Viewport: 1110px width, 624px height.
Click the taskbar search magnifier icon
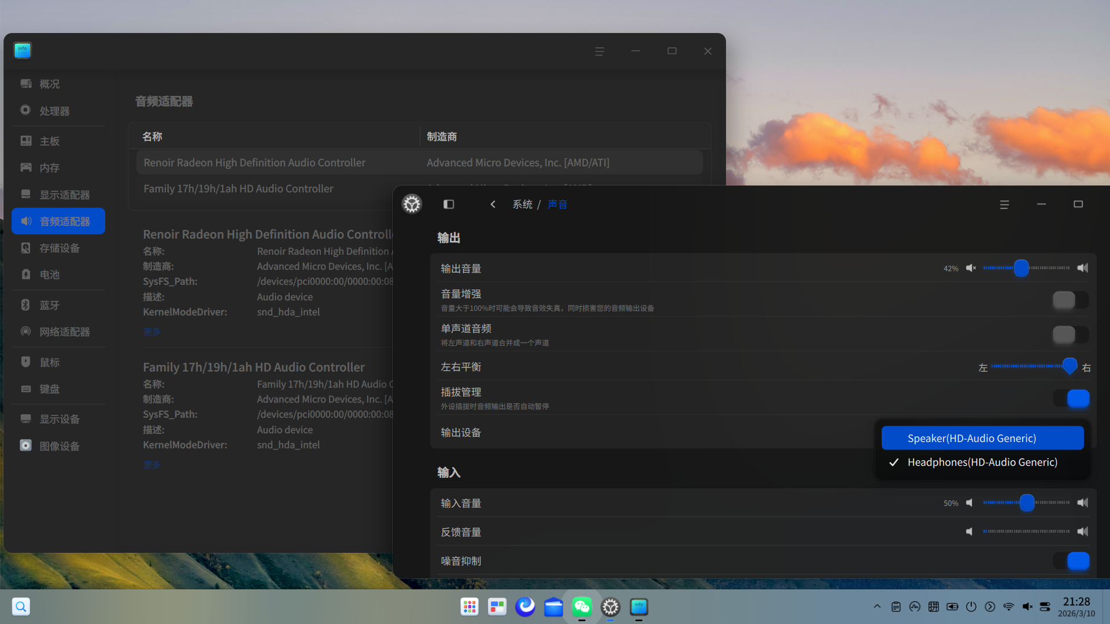(21, 607)
